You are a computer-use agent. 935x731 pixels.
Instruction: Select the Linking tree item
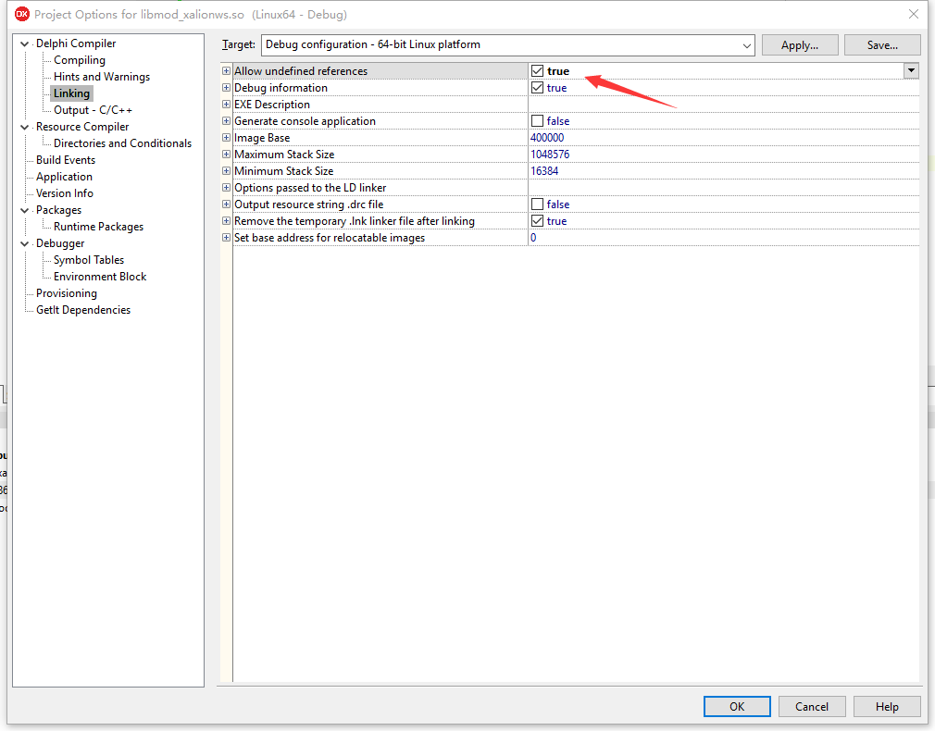point(71,93)
